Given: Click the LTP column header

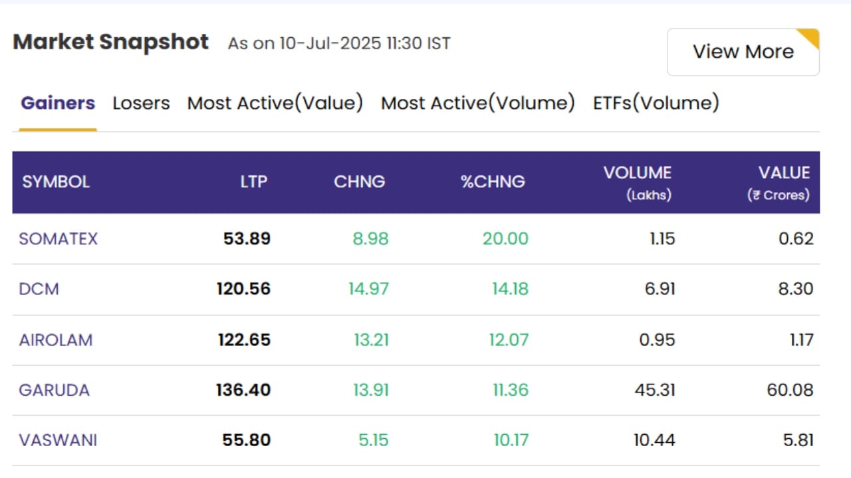Looking at the screenshot, I should click(x=254, y=182).
